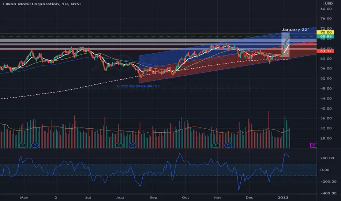341x201 pixels.
Task: Select the dividend D marker near November
Action: tap(228, 145)
